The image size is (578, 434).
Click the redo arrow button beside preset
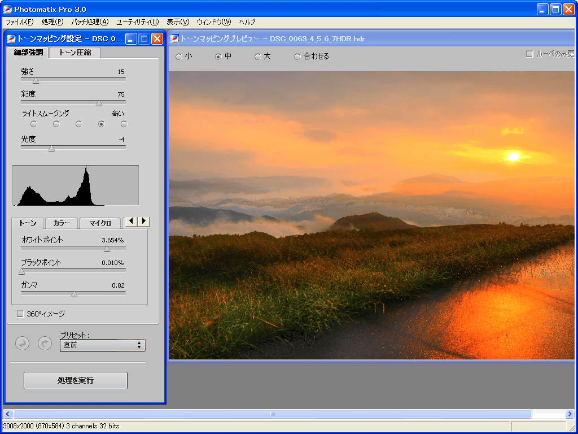click(45, 344)
